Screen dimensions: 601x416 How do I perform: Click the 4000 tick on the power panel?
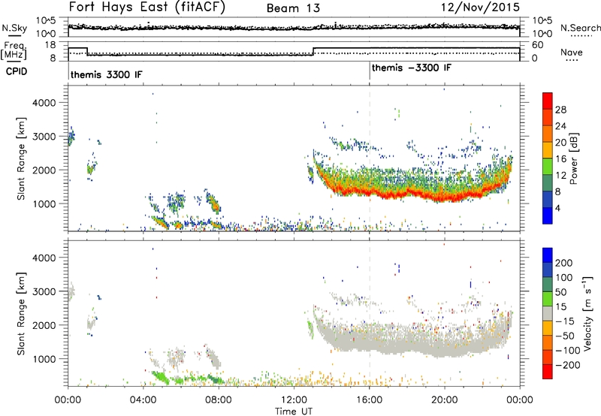44,103
